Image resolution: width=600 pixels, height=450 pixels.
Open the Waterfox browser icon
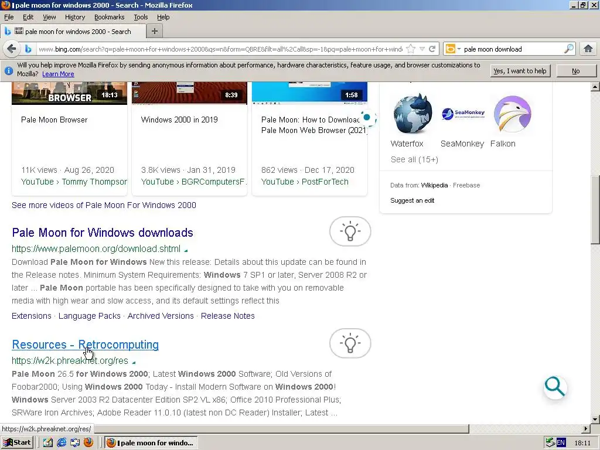(413, 113)
